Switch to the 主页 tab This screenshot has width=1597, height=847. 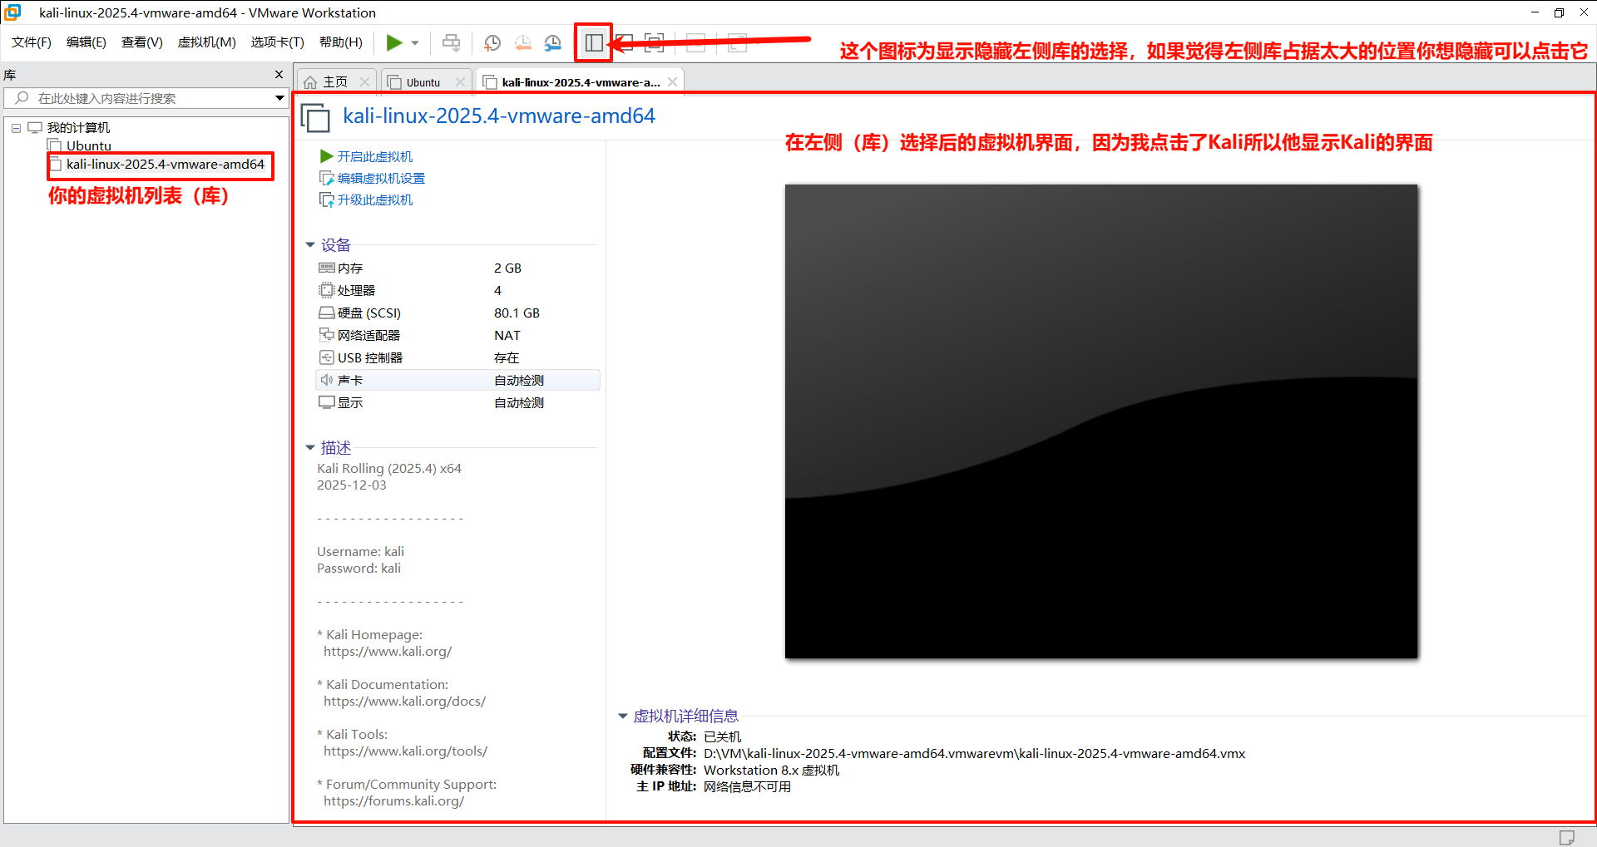pyautogui.click(x=334, y=82)
